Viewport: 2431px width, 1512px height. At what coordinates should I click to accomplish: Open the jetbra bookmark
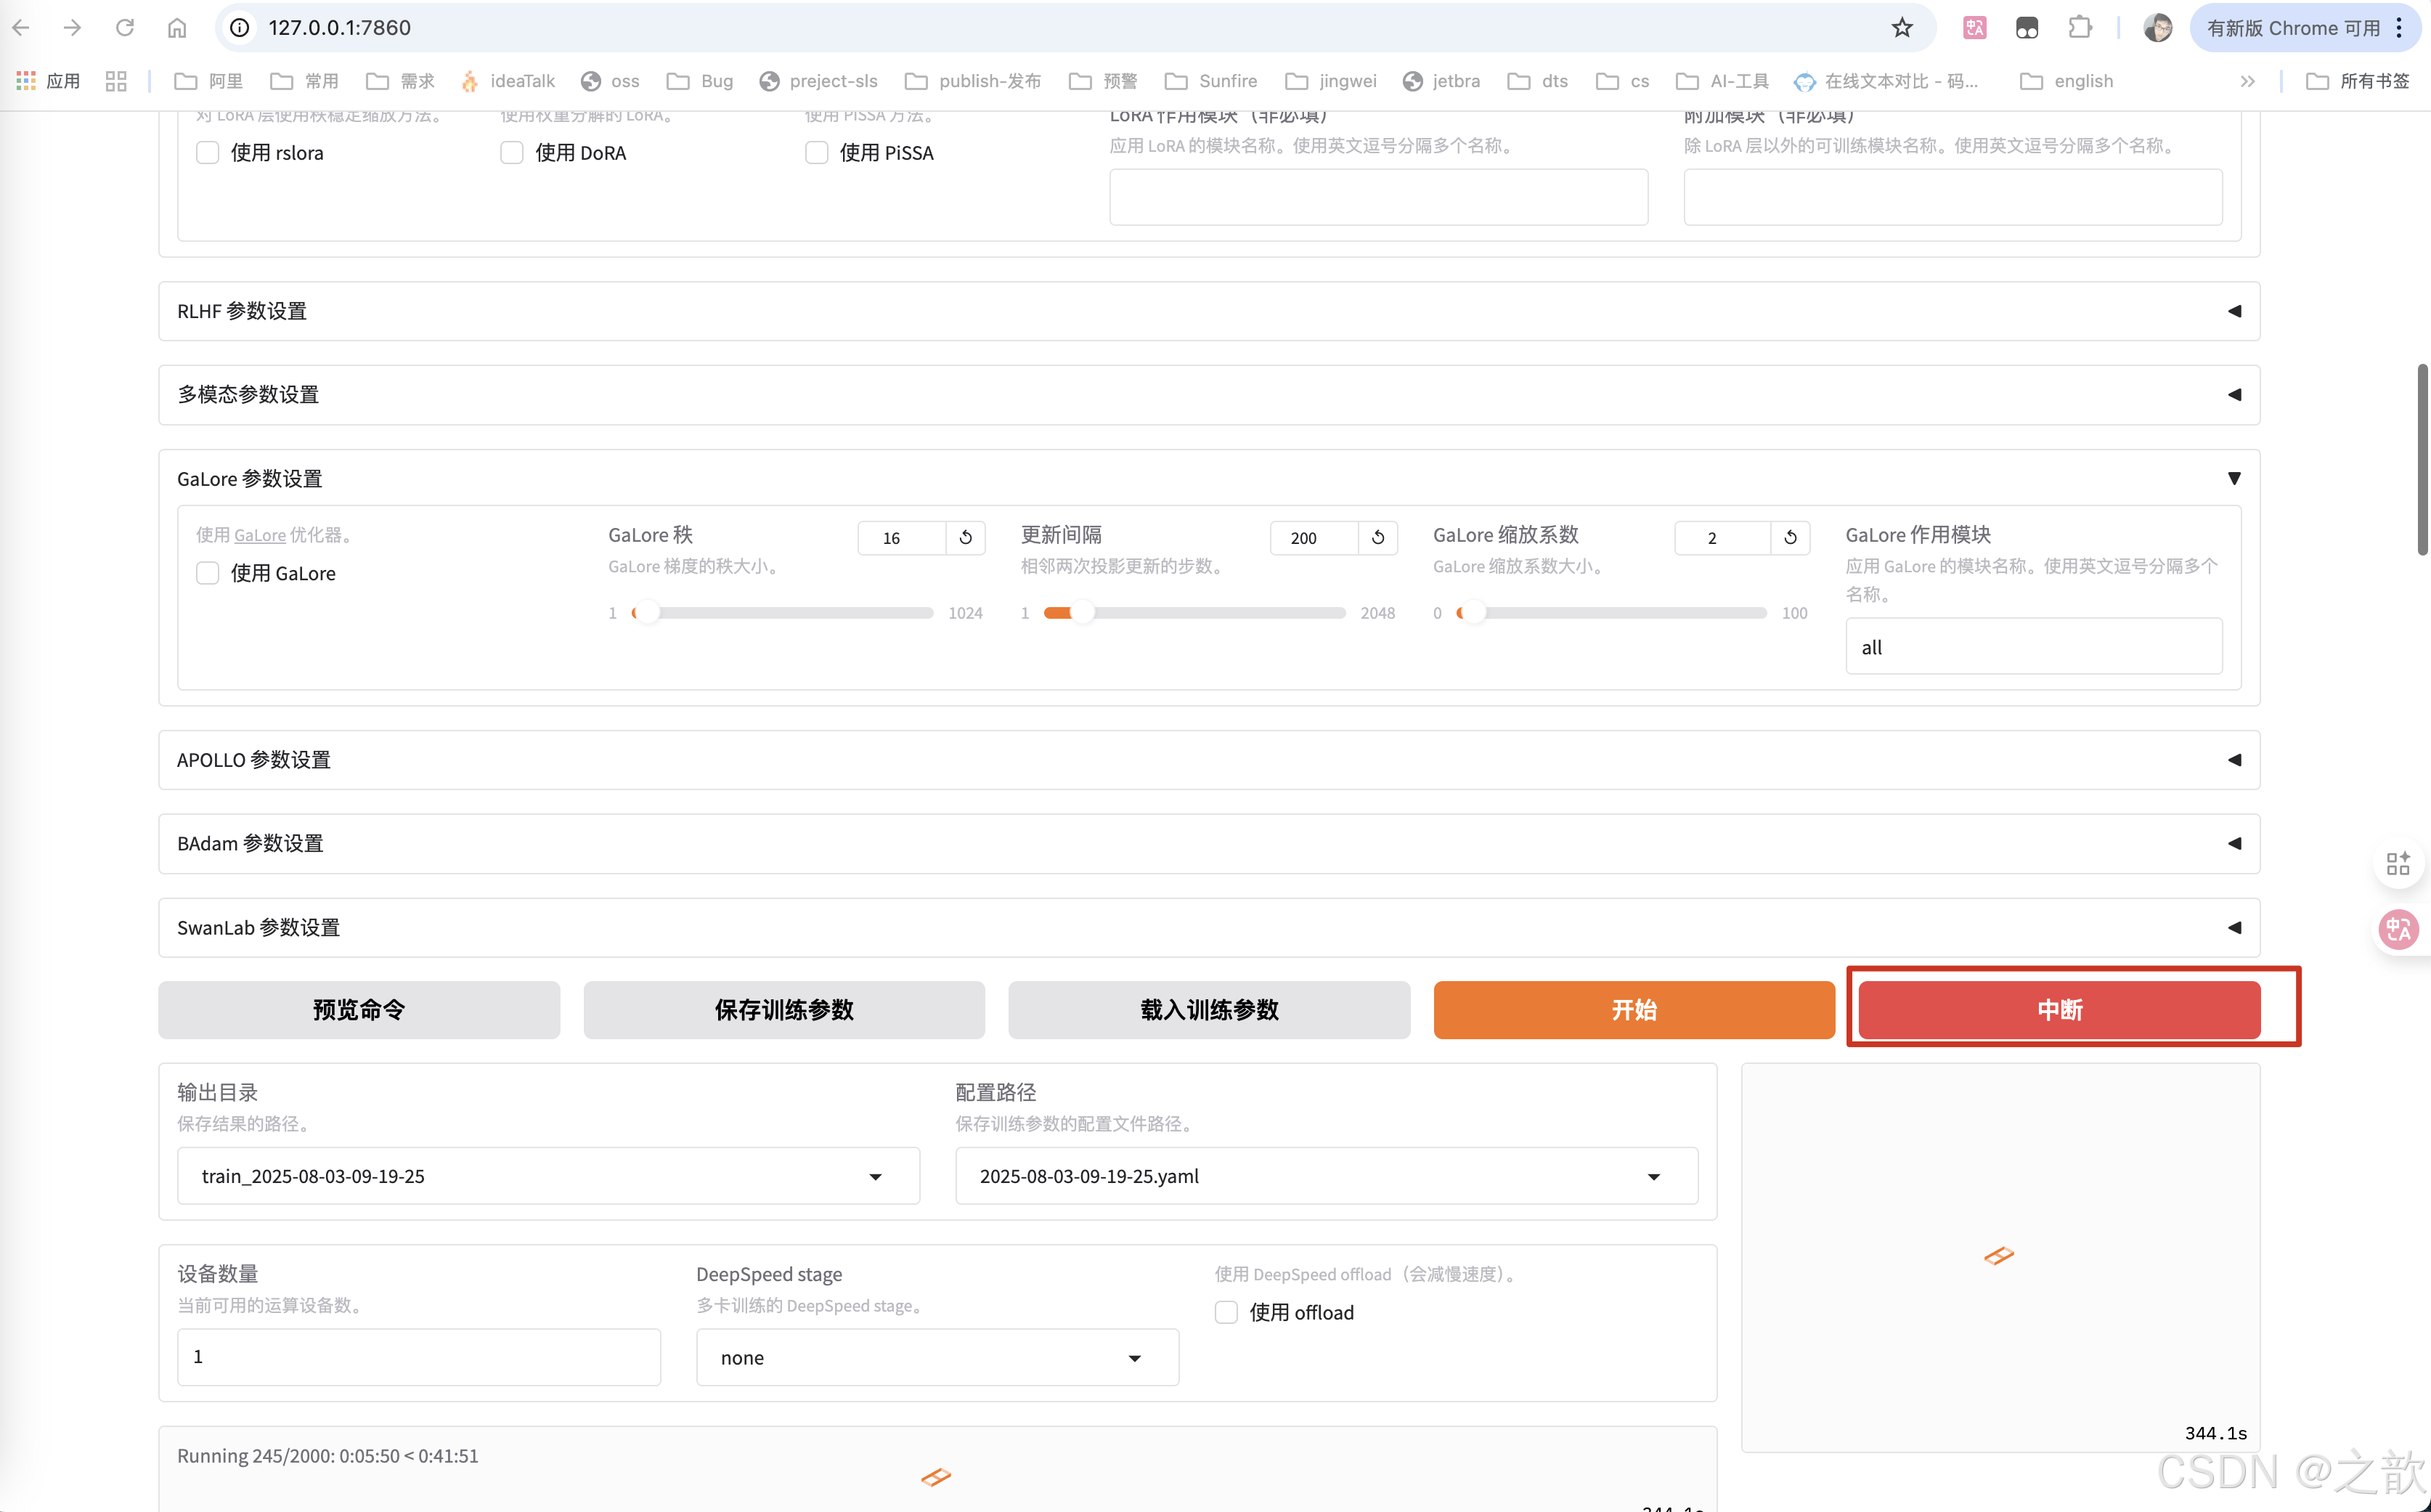pos(1441,81)
